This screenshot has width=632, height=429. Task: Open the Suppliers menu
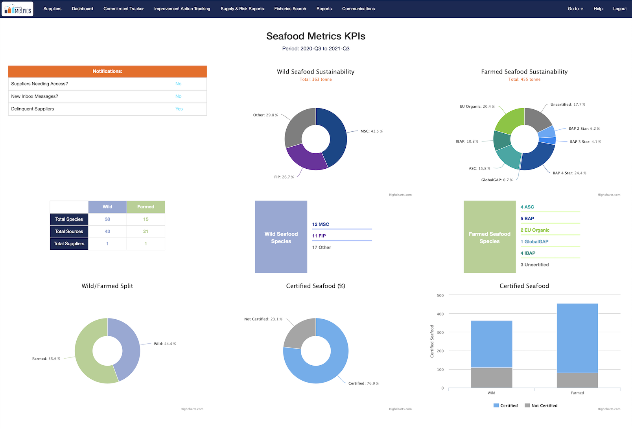pos(52,9)
